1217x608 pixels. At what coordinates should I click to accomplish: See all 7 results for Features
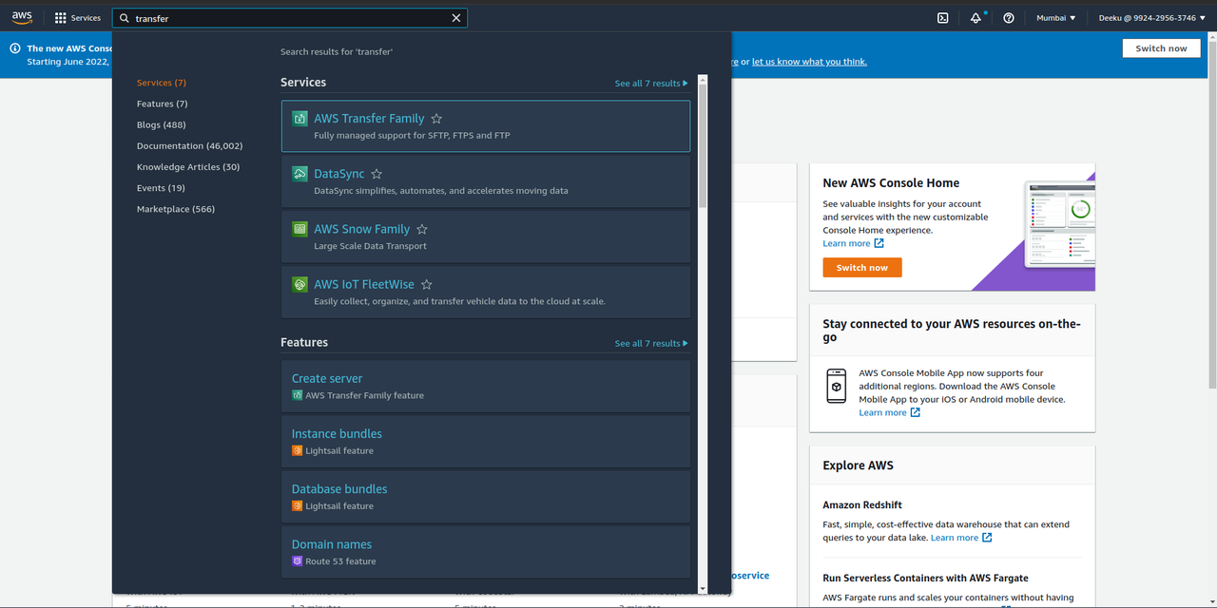click(651, 344)
